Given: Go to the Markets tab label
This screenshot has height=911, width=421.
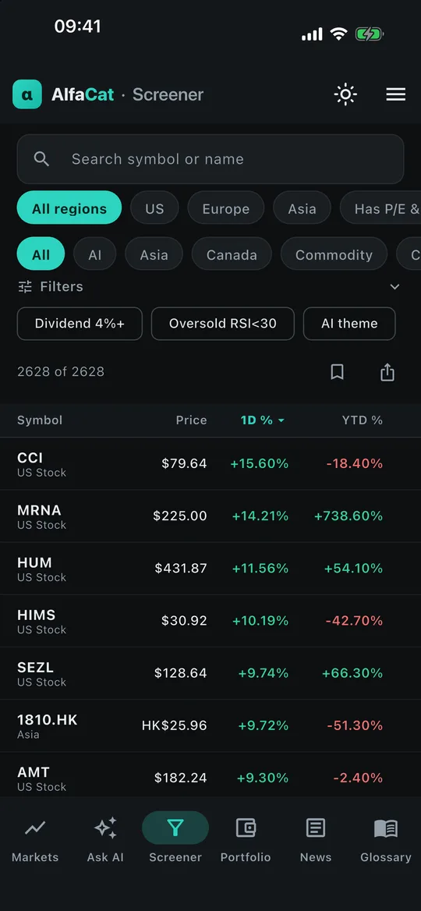Looking at the screenshot, I should pos(35,857).
